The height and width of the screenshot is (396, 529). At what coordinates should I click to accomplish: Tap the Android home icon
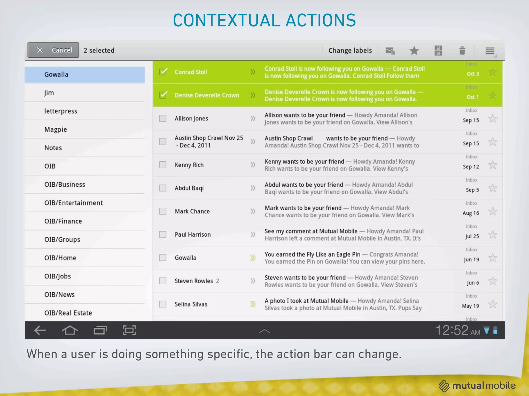(x=70, y=330)
